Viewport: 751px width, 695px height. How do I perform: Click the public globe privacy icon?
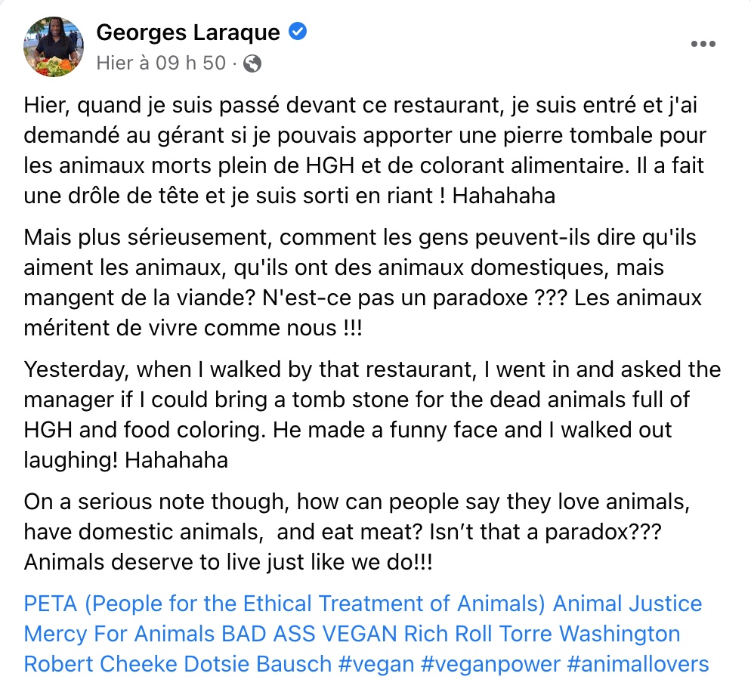(x=252, y=63)
